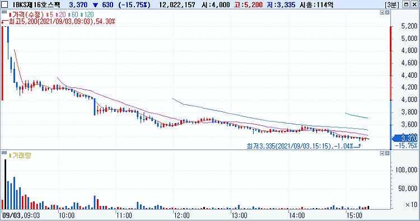Click the change amount 630
The image size is (420, 221).
point(108,5)
